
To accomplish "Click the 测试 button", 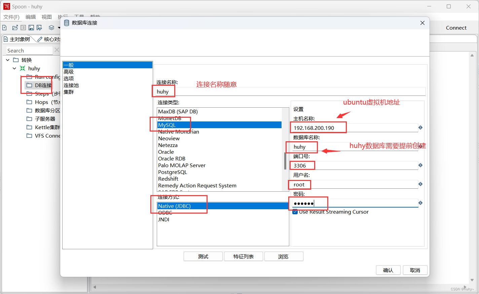I will coord(203,256).
